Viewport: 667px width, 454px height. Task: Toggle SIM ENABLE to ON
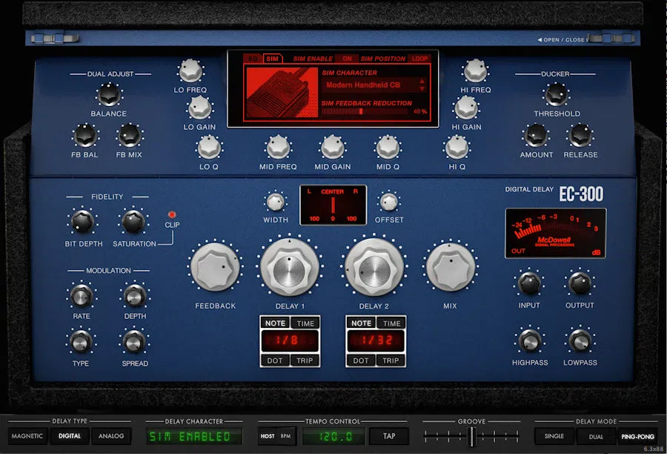point(348,58)
